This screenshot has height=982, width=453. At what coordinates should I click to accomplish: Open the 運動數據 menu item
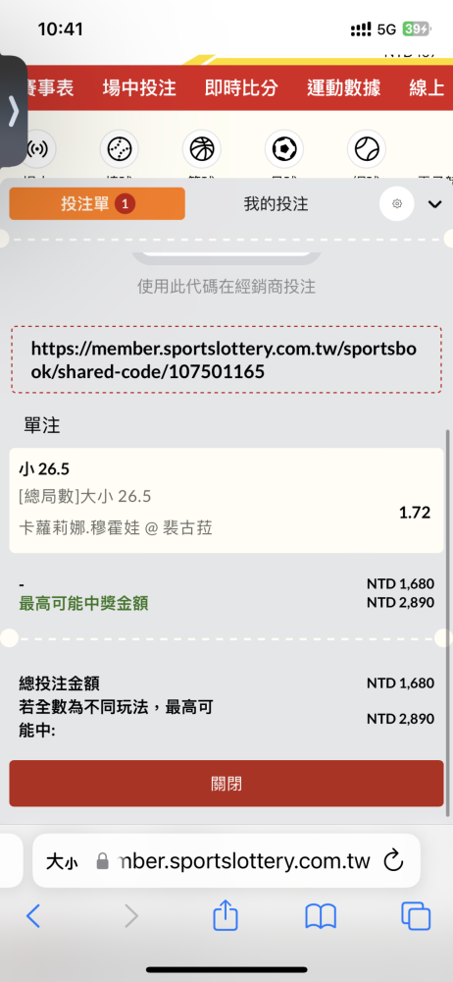(343, 87)
